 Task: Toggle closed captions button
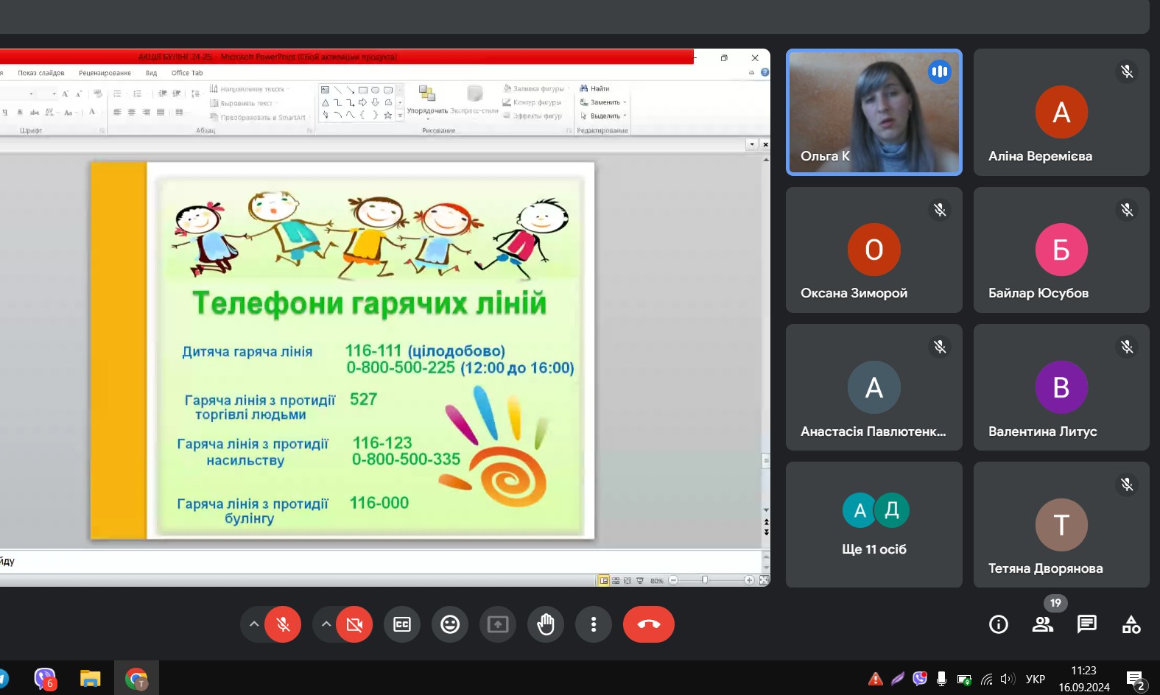point(402,624)
